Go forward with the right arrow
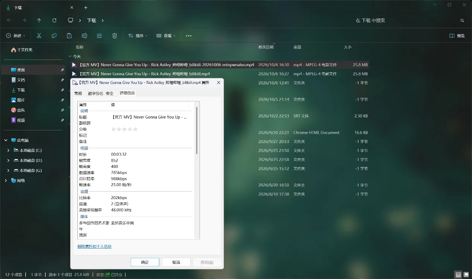The width and height of the screenshot is (472, 279). pyautogui.click(x=24, y=20)
